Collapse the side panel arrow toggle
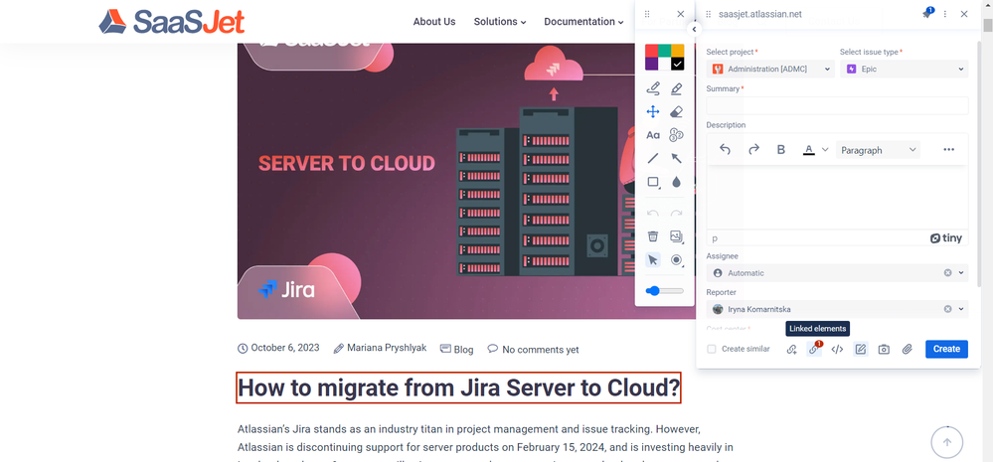This screenshot has width=993, height=462. pyautogui.click(x=694, y=29)
